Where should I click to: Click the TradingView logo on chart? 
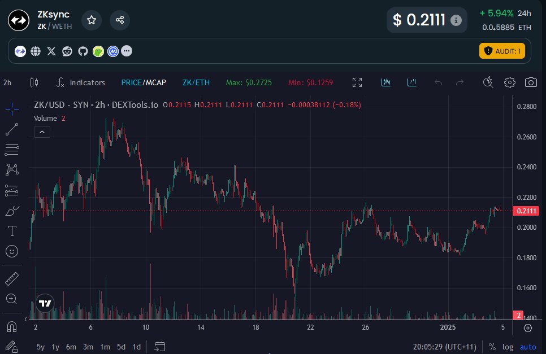coord(45,303)
